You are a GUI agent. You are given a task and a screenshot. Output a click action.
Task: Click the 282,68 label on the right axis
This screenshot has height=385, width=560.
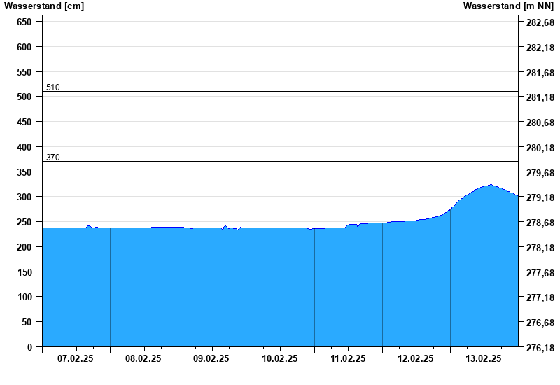click(x=540, y=22)
